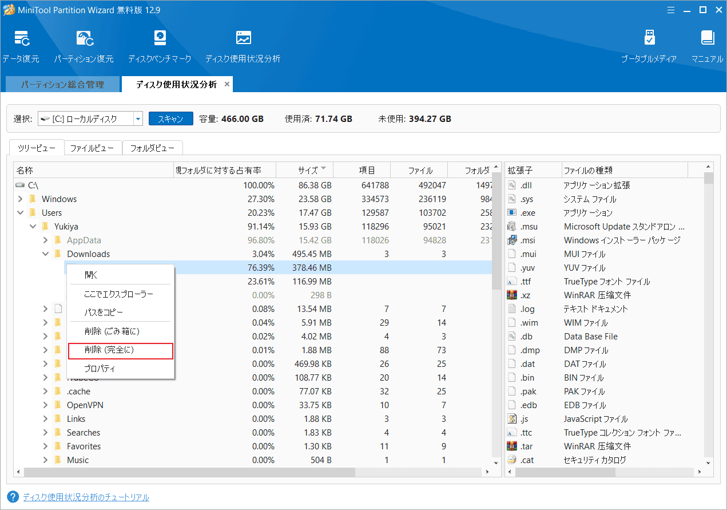
Task: Click the .msu update package icon
Action: pyautogui.click(x=513, y=227)
